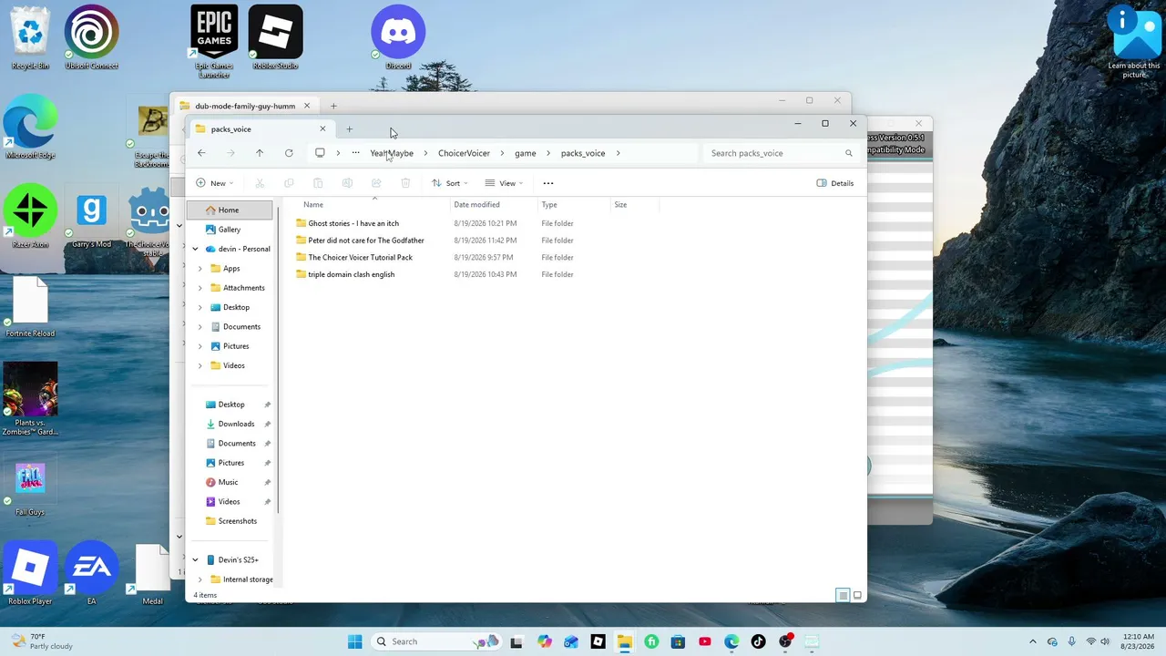Open Gallery in navigation pane
This screenshot has width=1166, height=656.
click(x=230, y=230)
